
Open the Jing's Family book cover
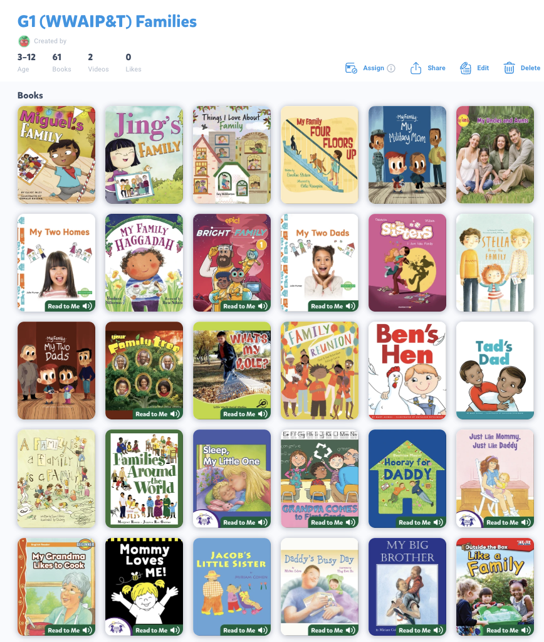tap(144, 155)
